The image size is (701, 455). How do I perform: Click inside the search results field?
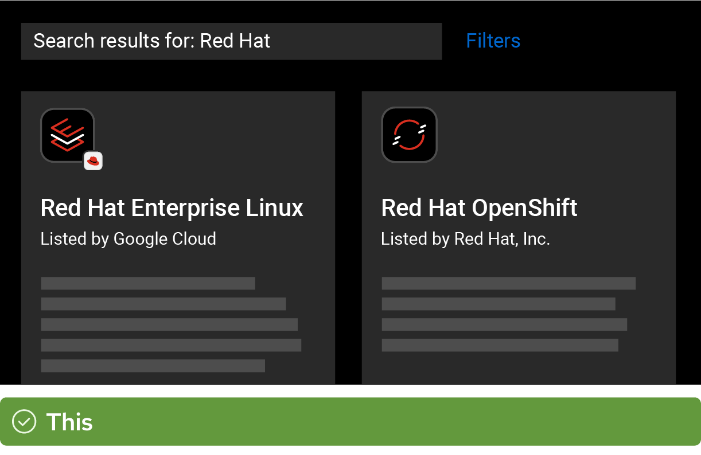231,41
